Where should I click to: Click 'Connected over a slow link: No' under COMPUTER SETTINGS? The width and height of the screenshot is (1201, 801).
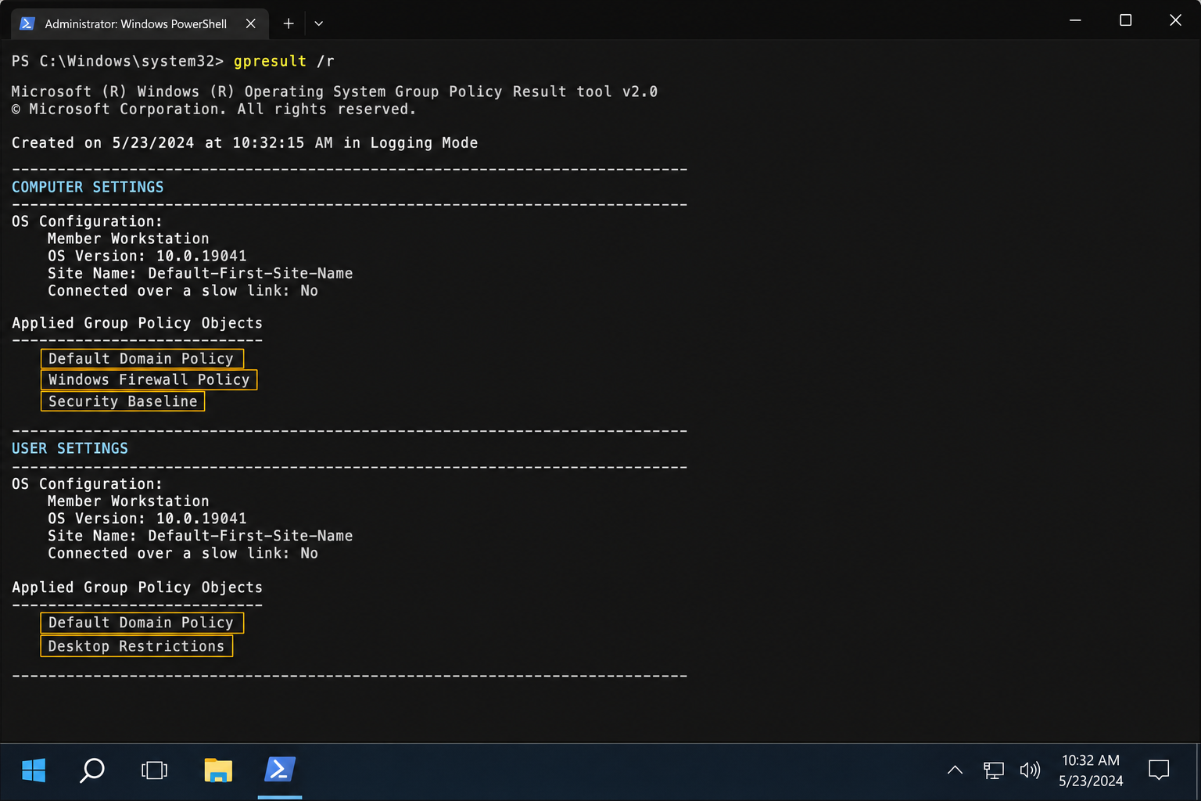coord(183,291)
